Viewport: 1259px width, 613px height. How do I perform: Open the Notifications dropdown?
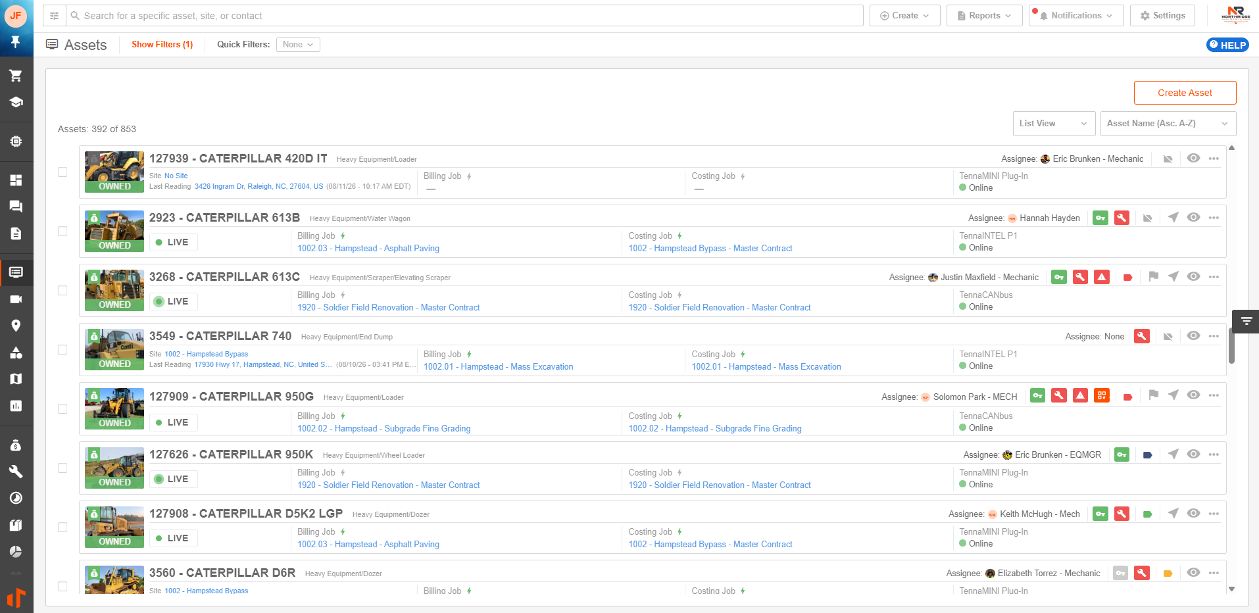1076,16
